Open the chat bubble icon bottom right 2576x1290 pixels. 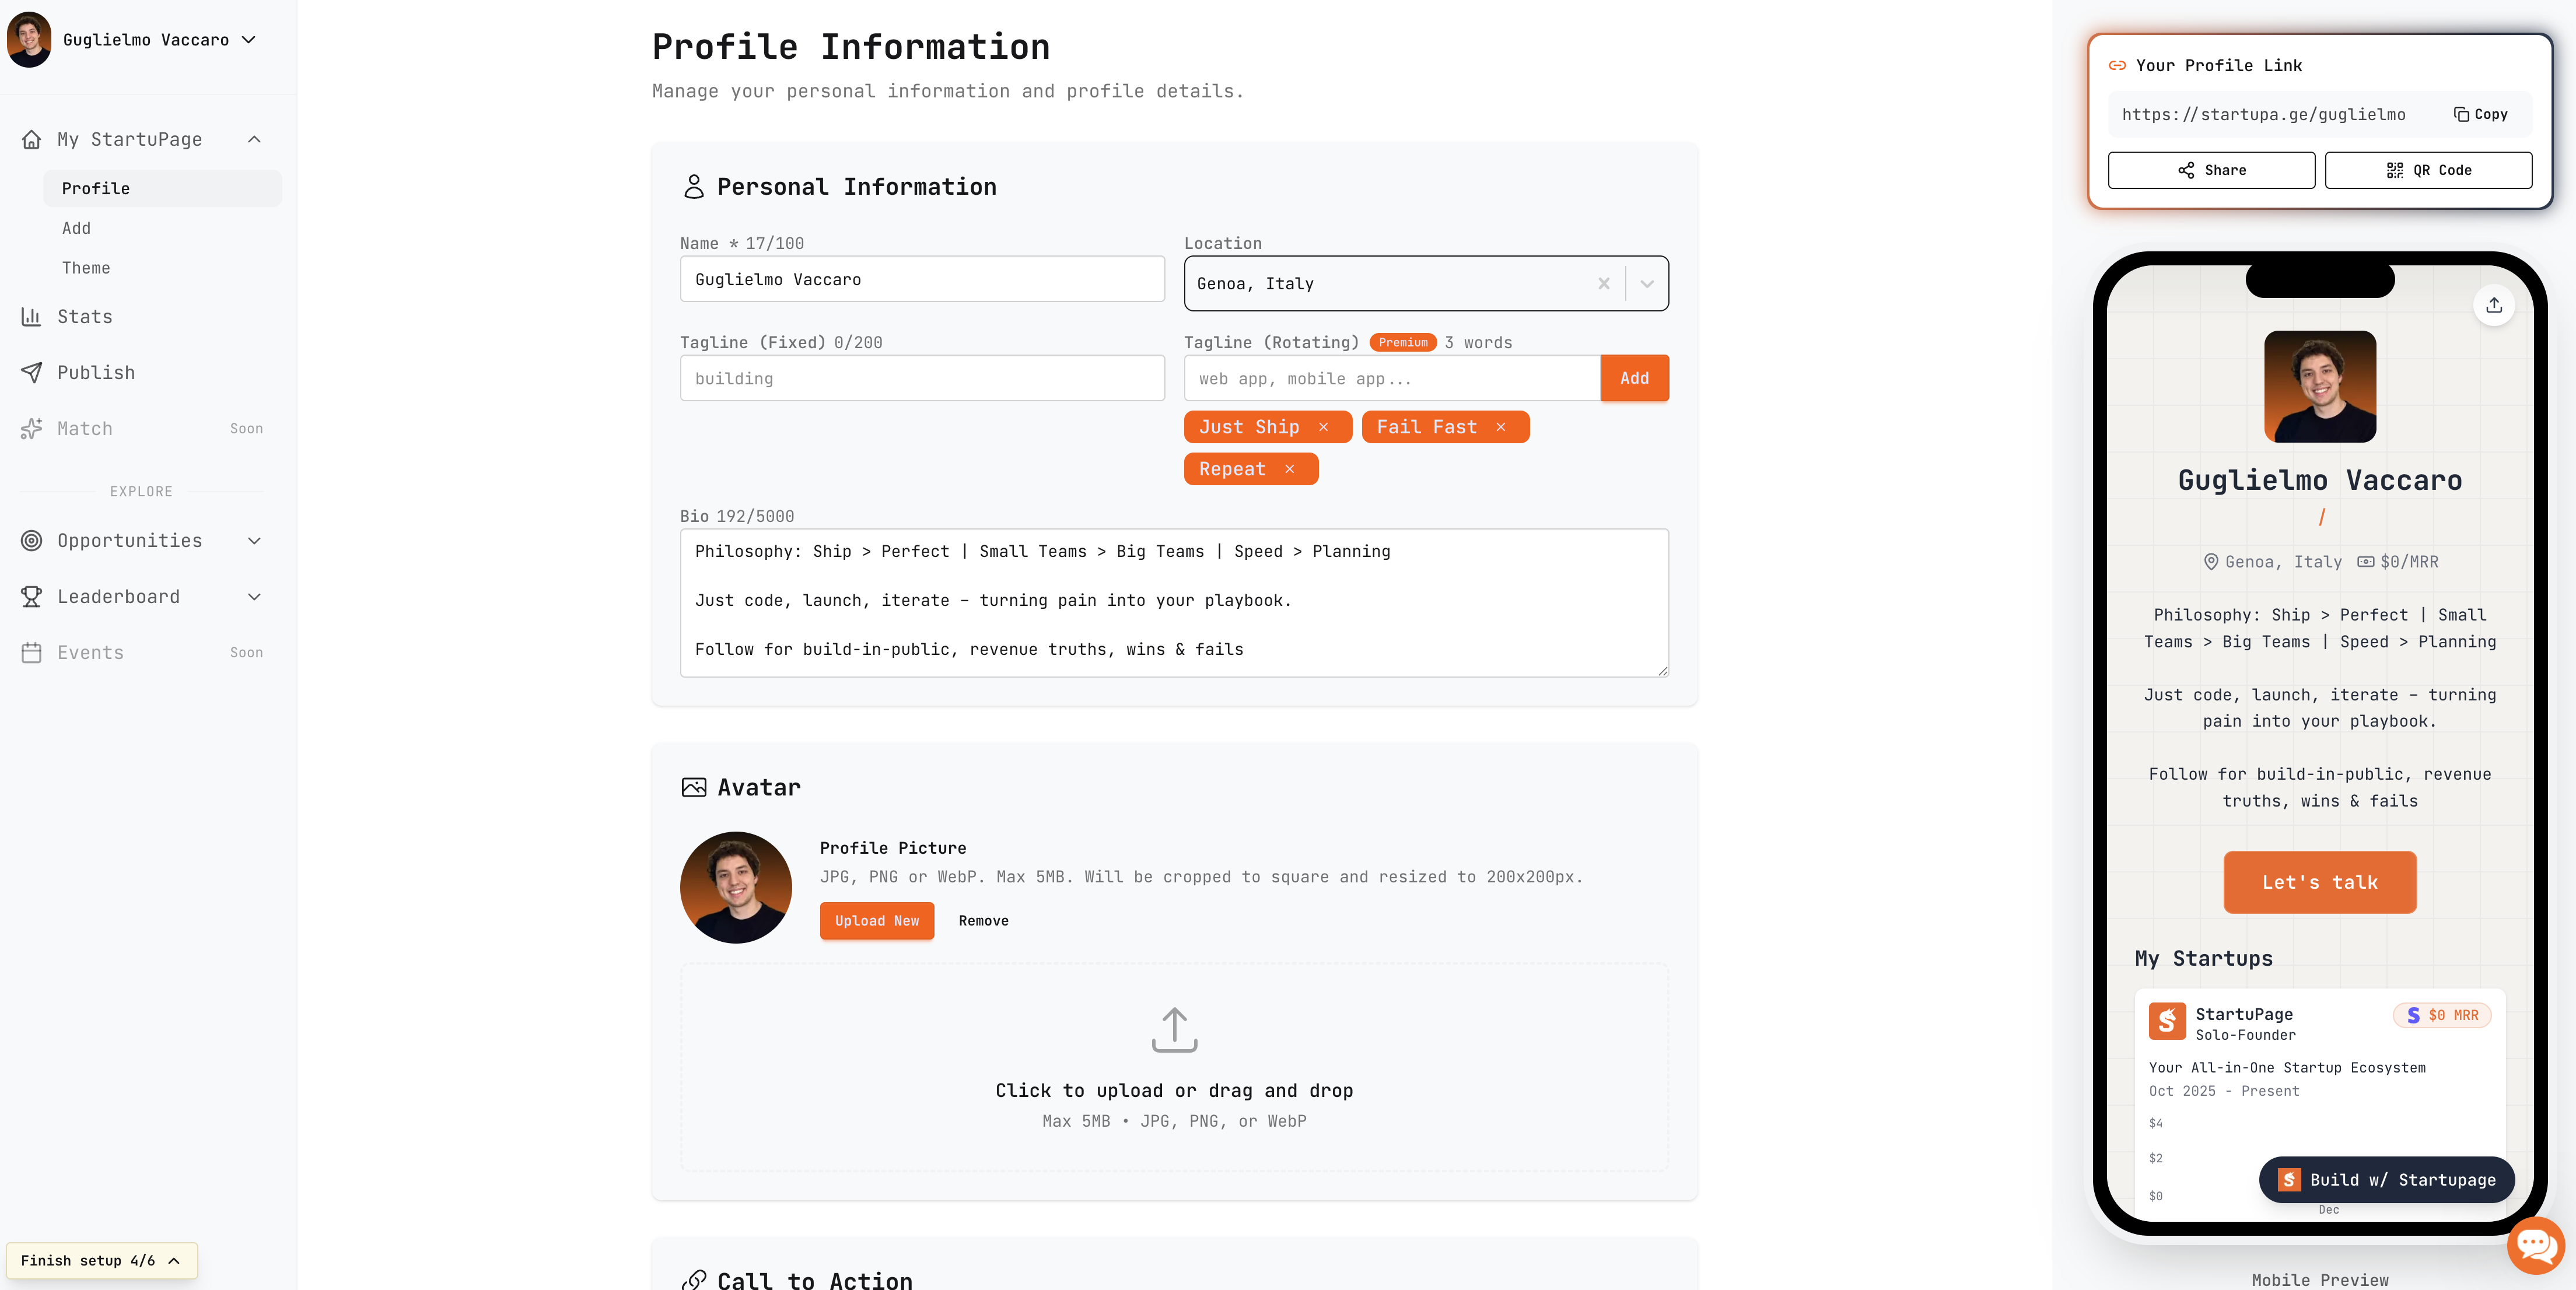coord(2536,1245)
